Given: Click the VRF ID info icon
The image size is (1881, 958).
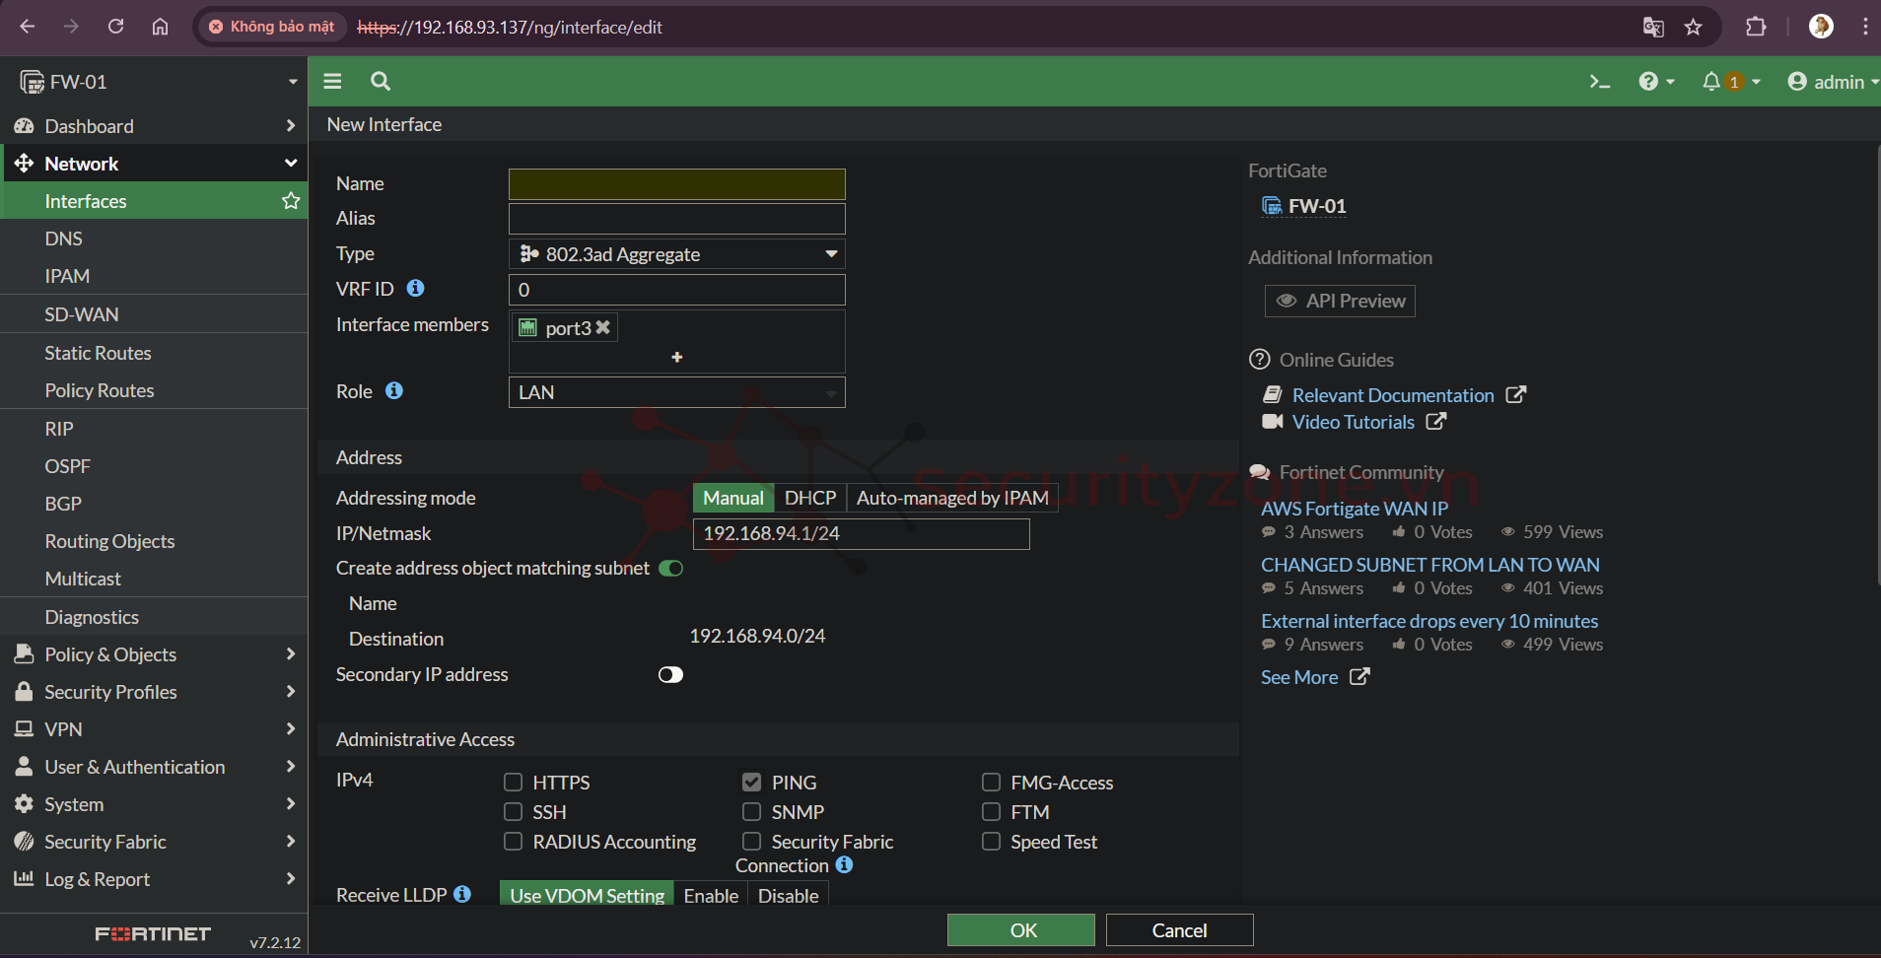Looking at the screenshot, I should [416, 288].
